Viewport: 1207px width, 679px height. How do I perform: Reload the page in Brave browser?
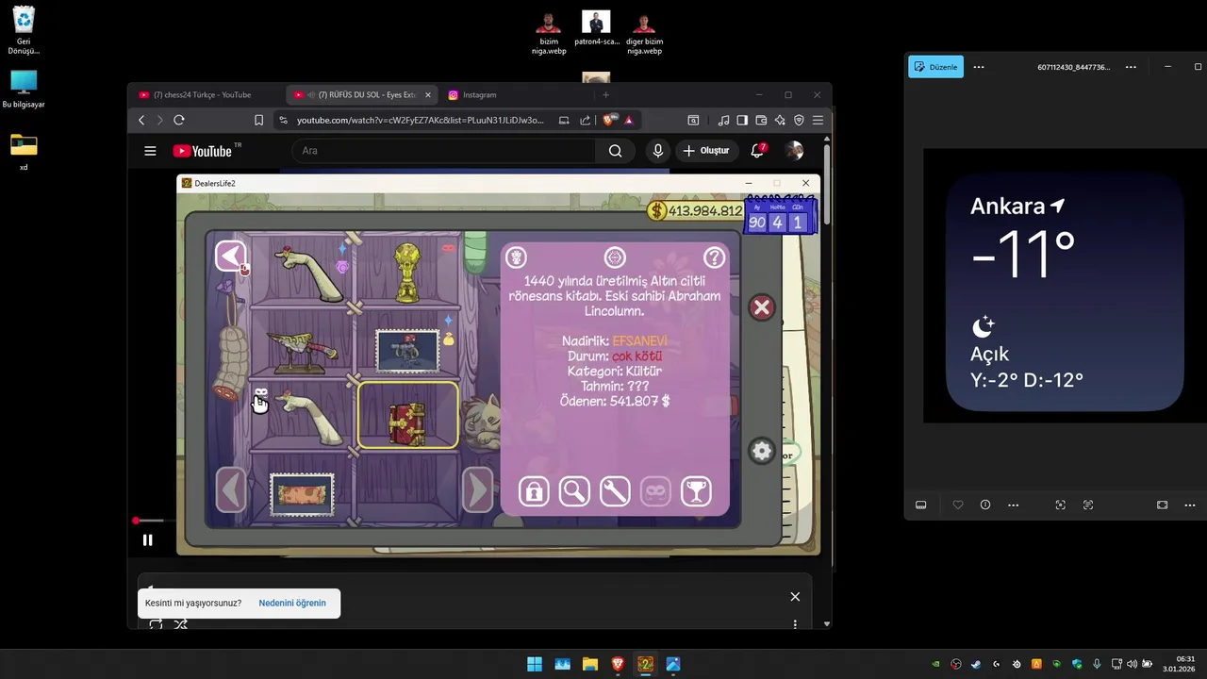[x=178, y=120]
